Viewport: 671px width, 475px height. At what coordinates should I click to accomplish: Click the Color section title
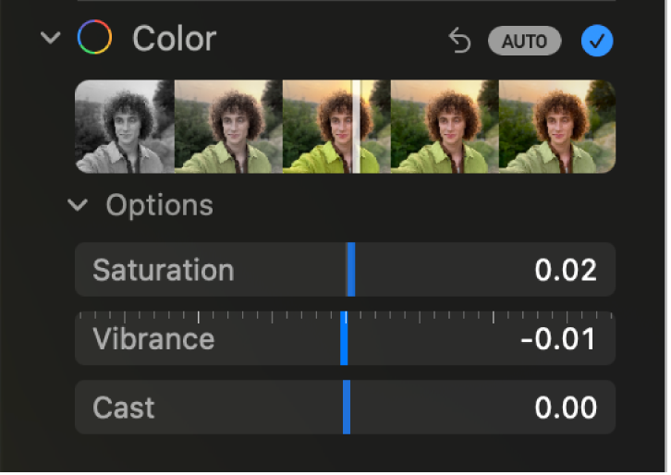(x=174, y=39)
